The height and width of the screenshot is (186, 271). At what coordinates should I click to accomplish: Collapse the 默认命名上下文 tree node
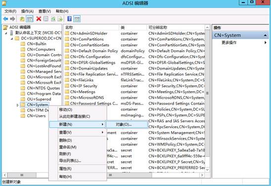(x=6, y=33)
